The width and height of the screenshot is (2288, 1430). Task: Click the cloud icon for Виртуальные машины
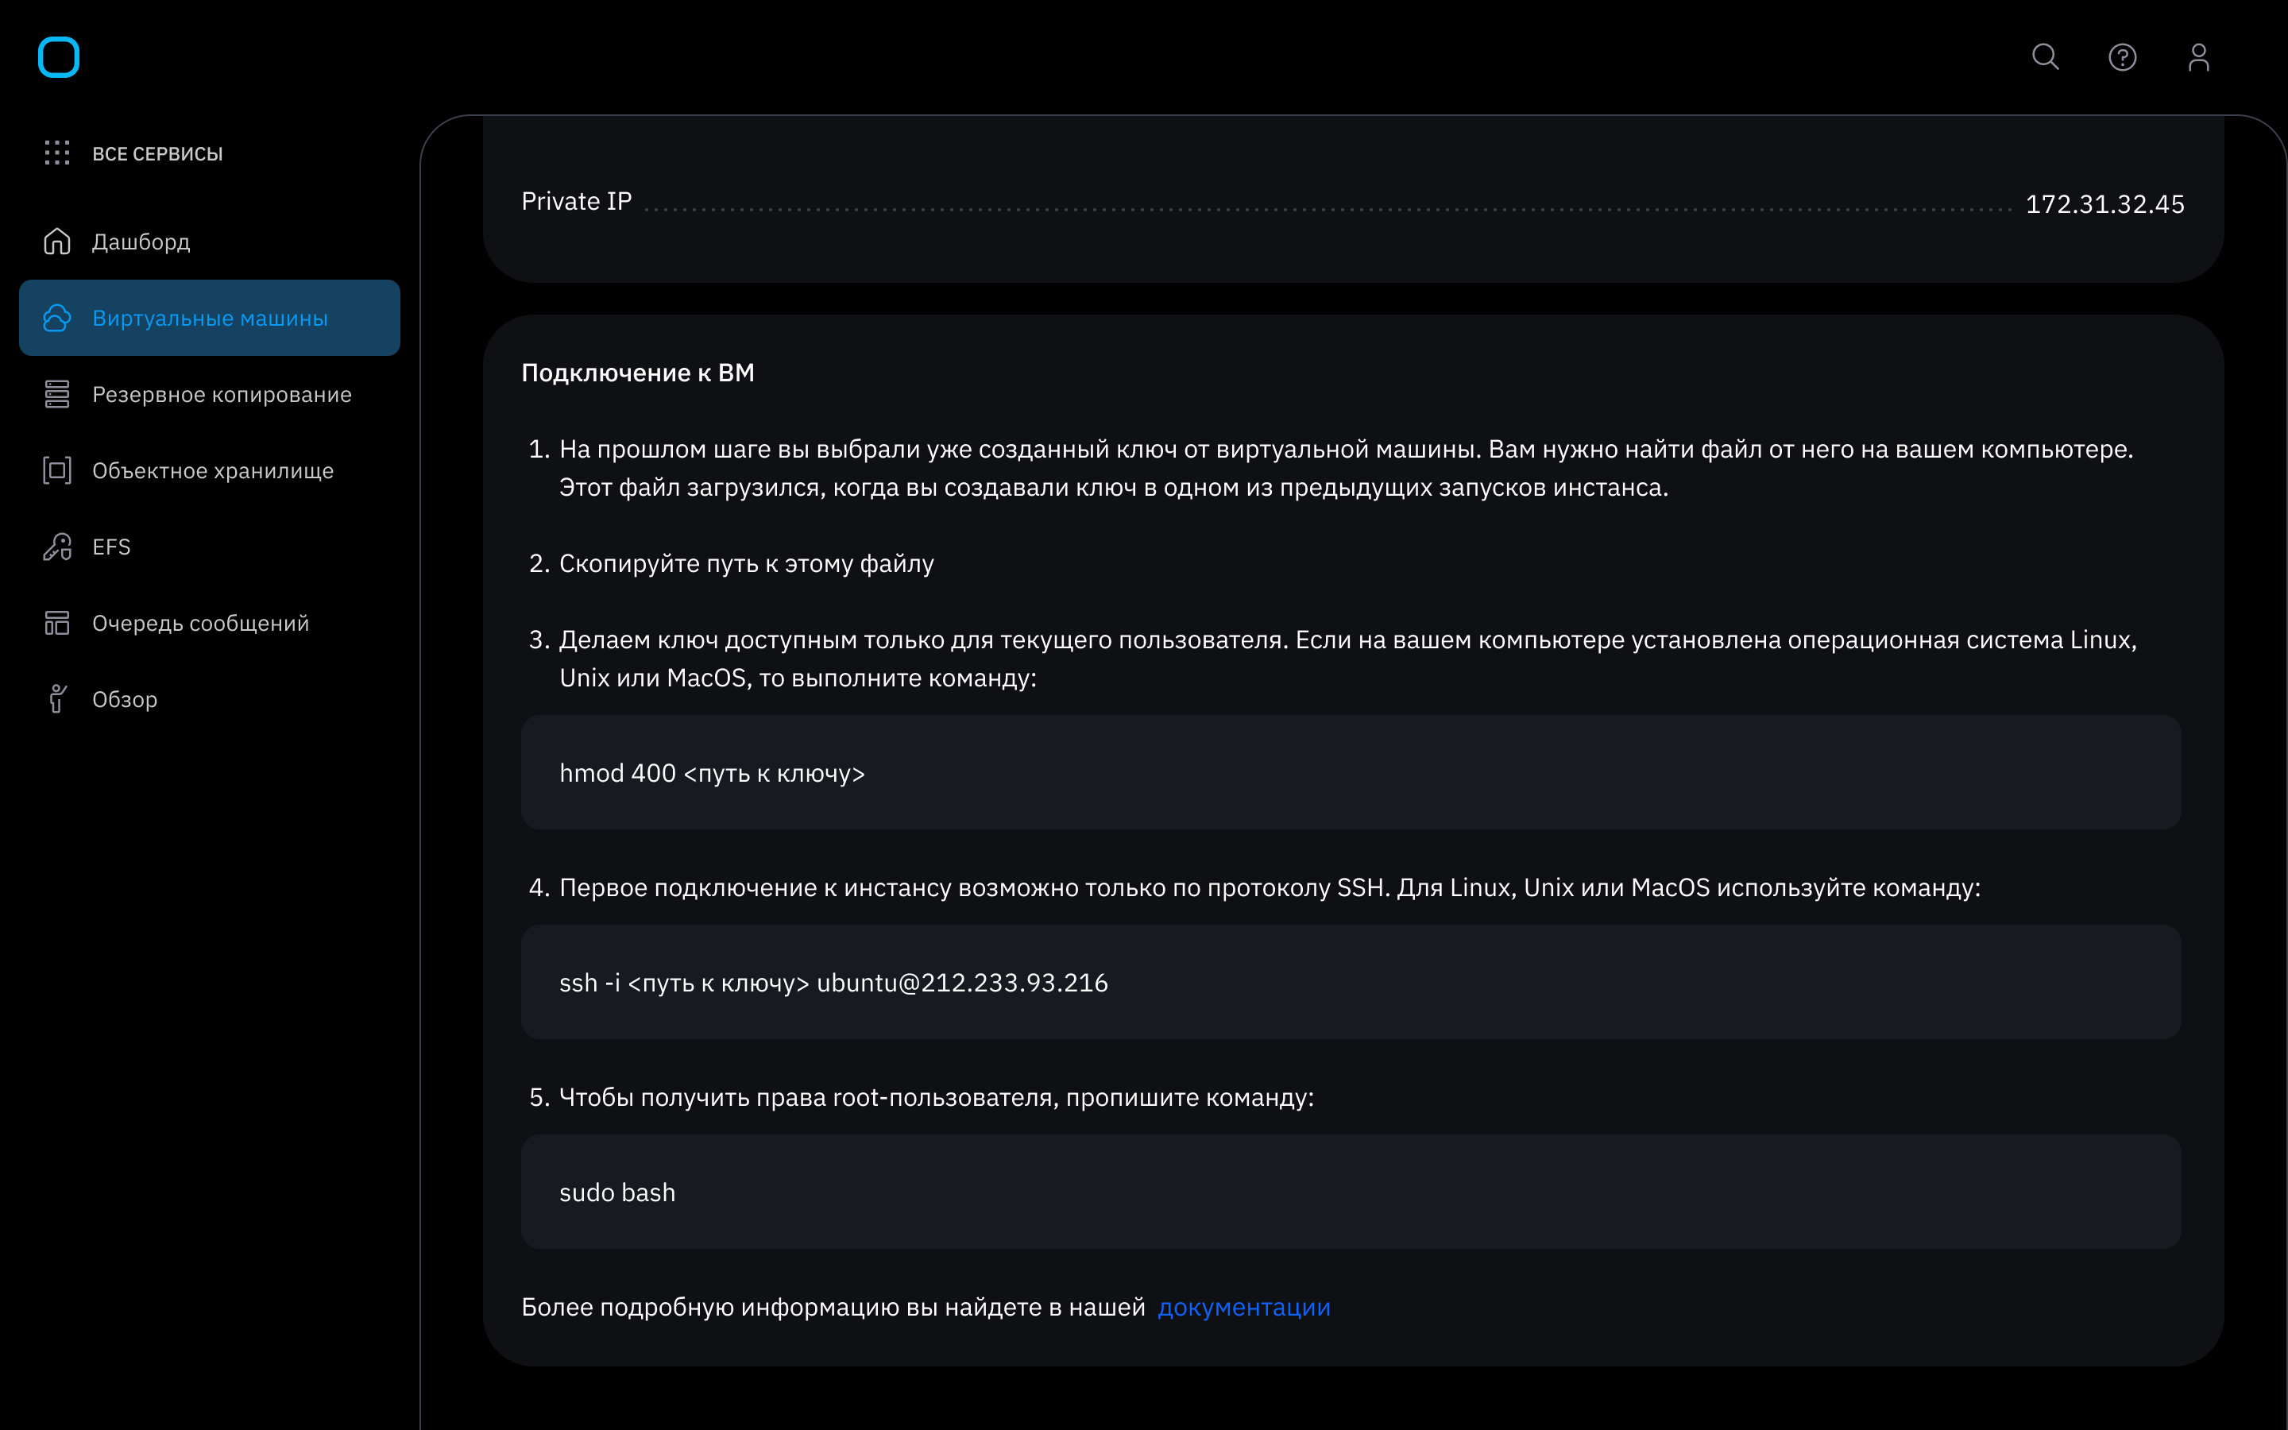tap(56, 318)
